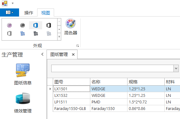Click WEDGE name cell in LX1501 row

pos(109,89)
